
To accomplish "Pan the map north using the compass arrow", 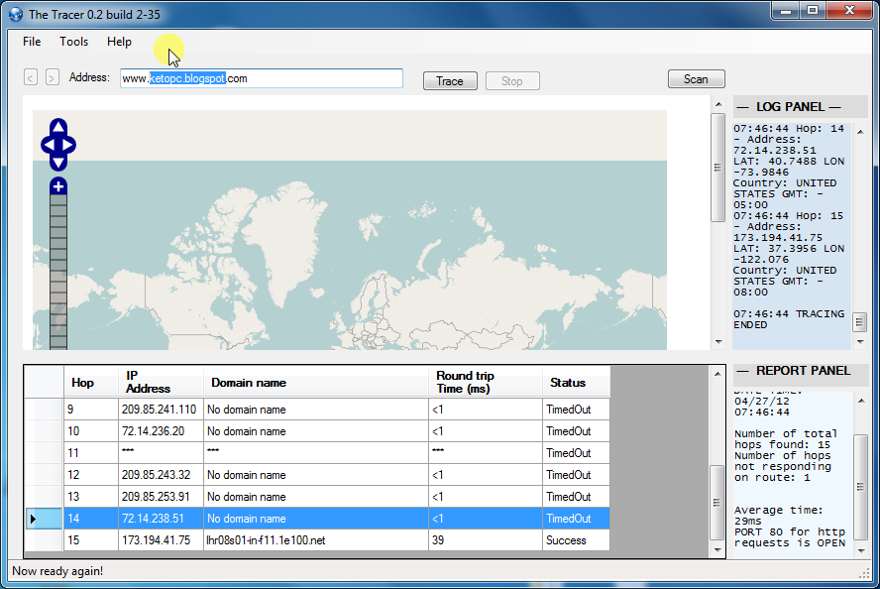I will (57, 127).
